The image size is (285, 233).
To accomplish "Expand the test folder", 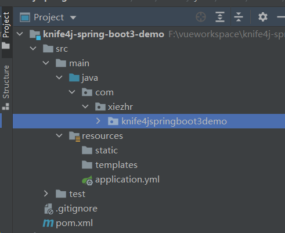I will [46, 193].
